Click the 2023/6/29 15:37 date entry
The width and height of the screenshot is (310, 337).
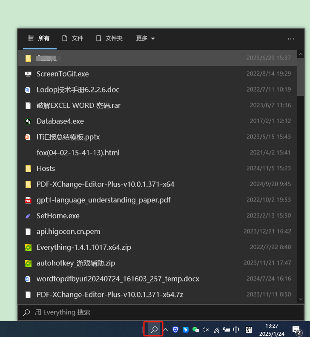pyautogui.click(x=269, y=58)
